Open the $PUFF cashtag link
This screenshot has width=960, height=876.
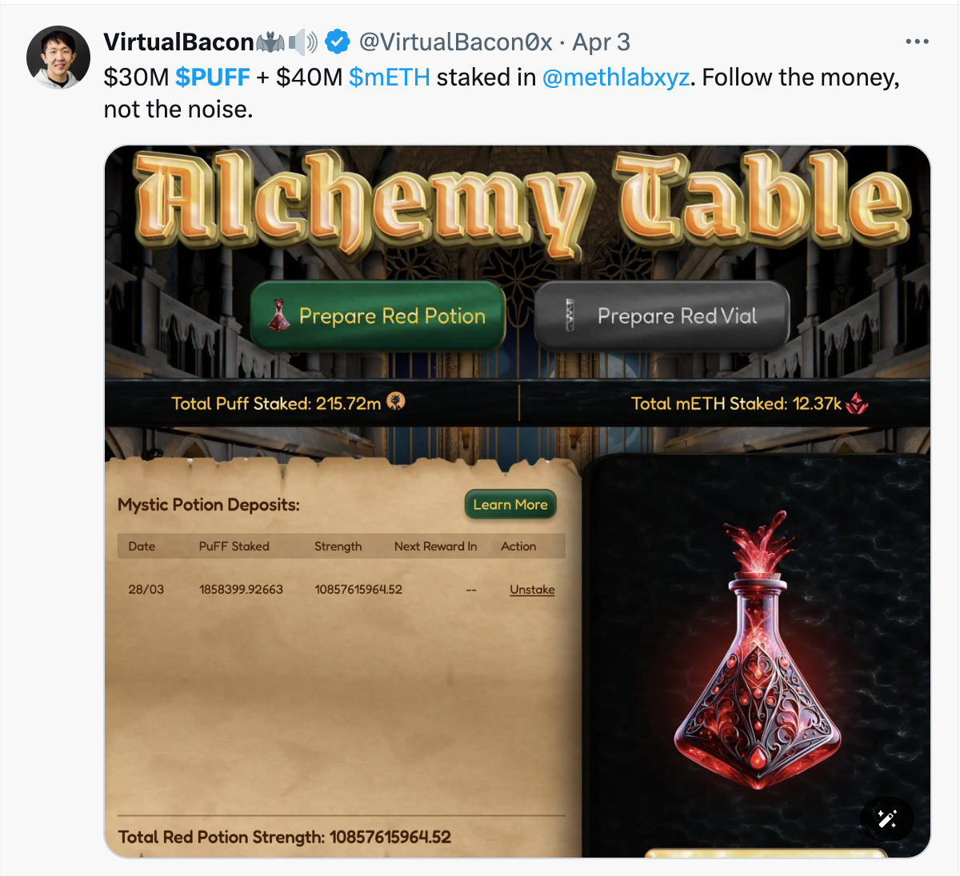click(x=213, y=77)
